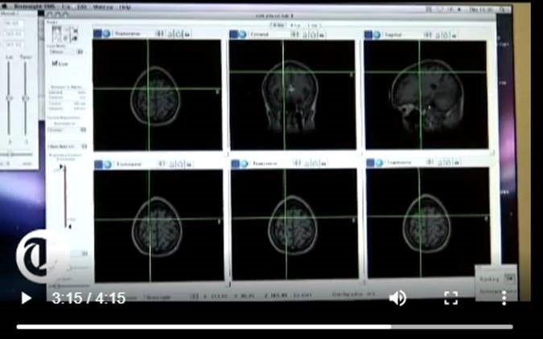This screenshot has height=339, width=543.
Task: Click the stepper arrows in the Coronal view header
Action: (294, 35)
